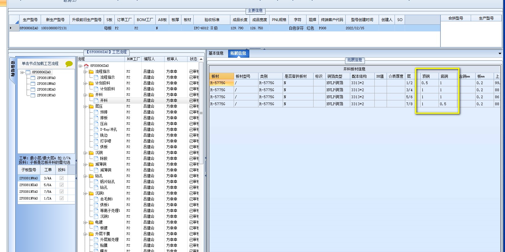Collapse the 外层干膜 folder node
505x252 pixels.
click(85, 234)
